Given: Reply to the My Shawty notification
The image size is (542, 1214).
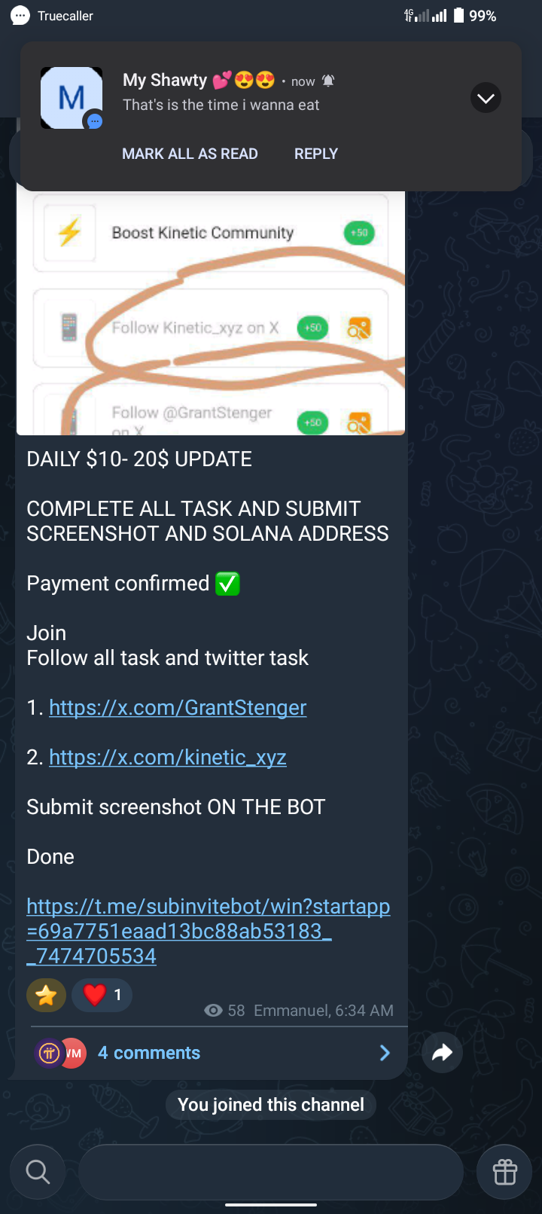Looking at the screenshot, I should (316, 154).
